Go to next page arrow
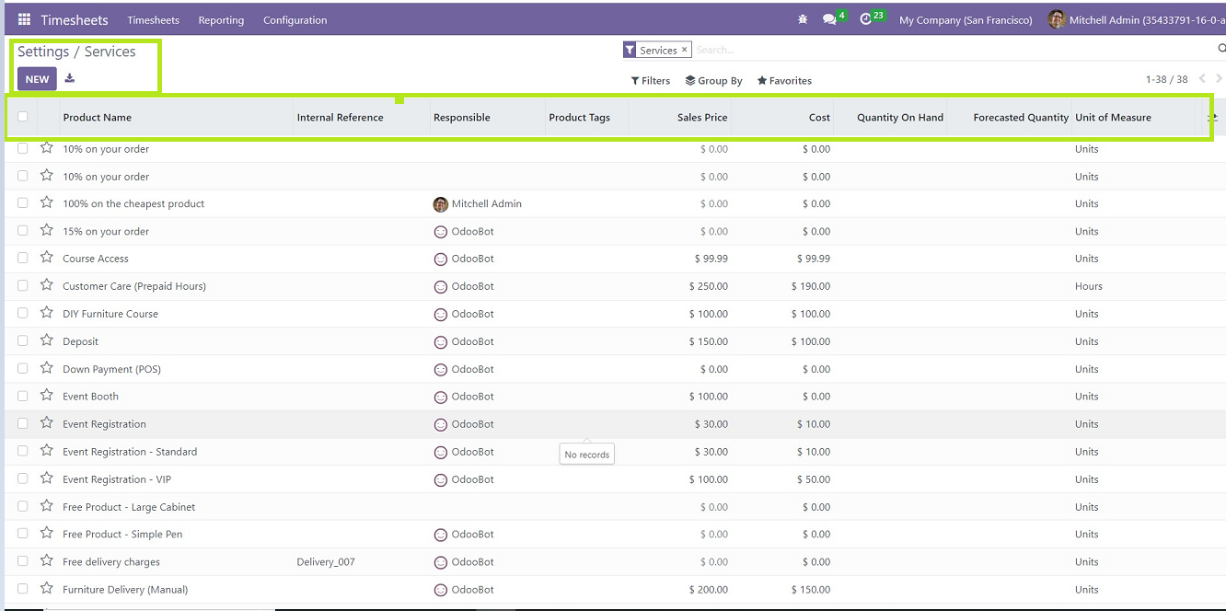The height and width of the screenshot is (611, 1226). pos(1219,79)
